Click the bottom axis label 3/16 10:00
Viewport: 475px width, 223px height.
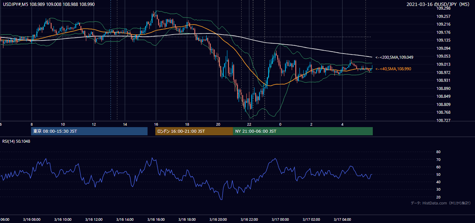coord(63,220)
